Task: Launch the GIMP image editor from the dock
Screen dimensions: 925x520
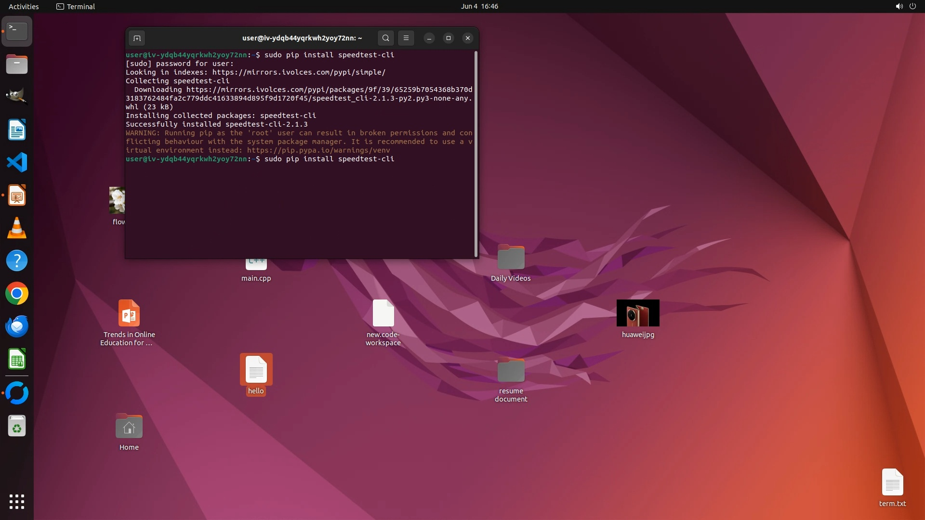Action: click(x=17, y=95)
